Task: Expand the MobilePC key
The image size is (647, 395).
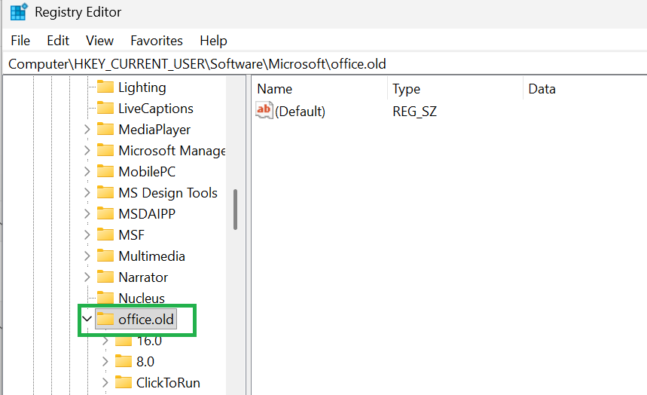Action: click(87, 171)
